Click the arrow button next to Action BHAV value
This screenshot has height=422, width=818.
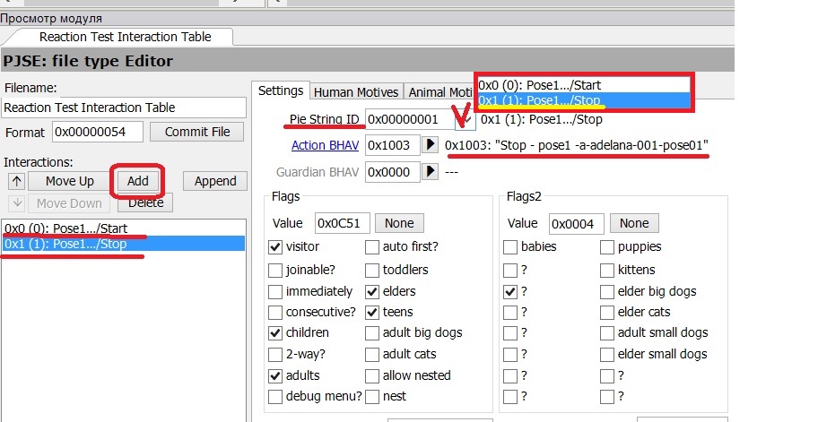tap(431, 145)
